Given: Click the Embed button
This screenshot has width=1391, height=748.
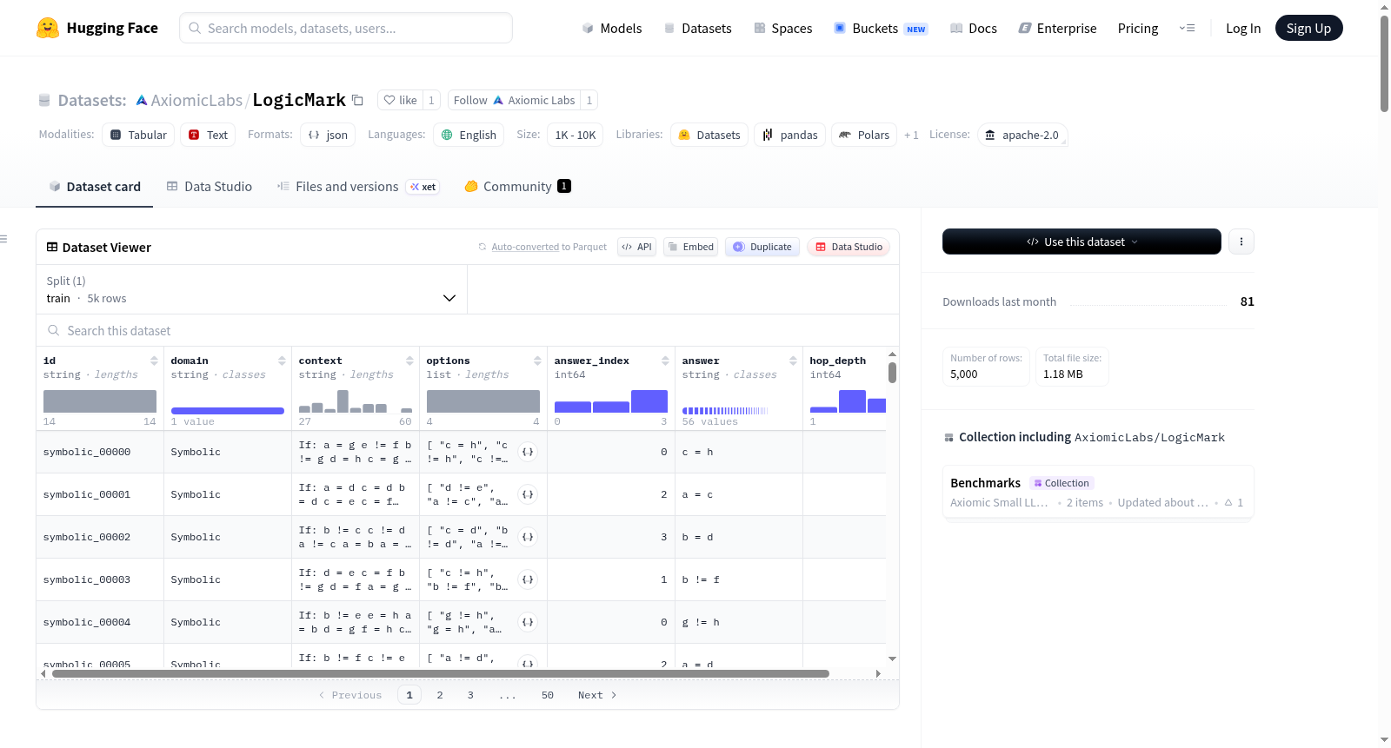Looking at the screenshot, I should click(690, 247).
